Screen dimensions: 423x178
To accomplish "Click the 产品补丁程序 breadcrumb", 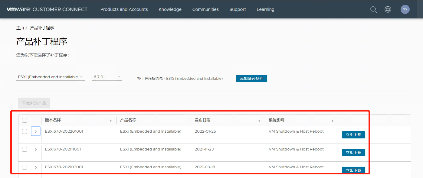I will (42, 28).
